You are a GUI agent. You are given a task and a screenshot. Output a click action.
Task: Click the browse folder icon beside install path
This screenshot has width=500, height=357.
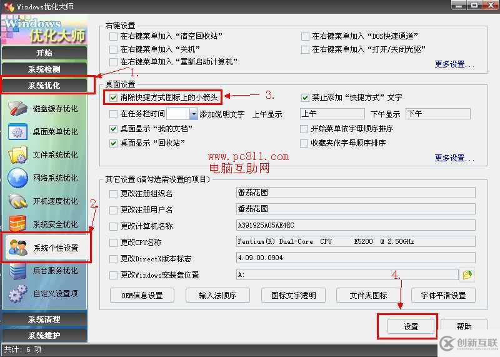click(x=467, y=274)
